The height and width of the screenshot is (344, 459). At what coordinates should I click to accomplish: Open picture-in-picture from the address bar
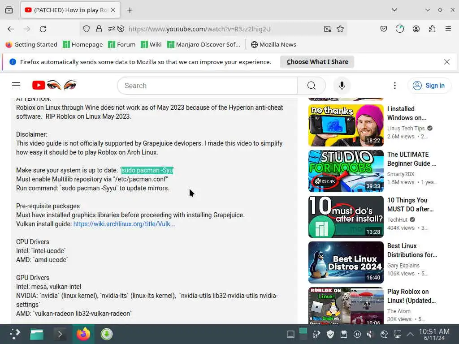click(x=328, y=29)
